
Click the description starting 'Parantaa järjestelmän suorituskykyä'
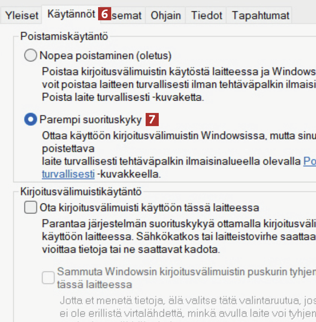(x=176, y=223)
